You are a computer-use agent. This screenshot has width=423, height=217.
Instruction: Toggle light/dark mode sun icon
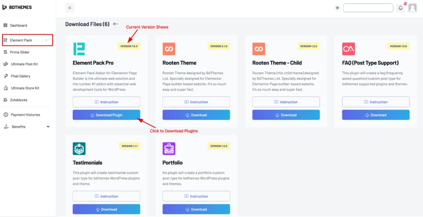[x=337, y=8]
